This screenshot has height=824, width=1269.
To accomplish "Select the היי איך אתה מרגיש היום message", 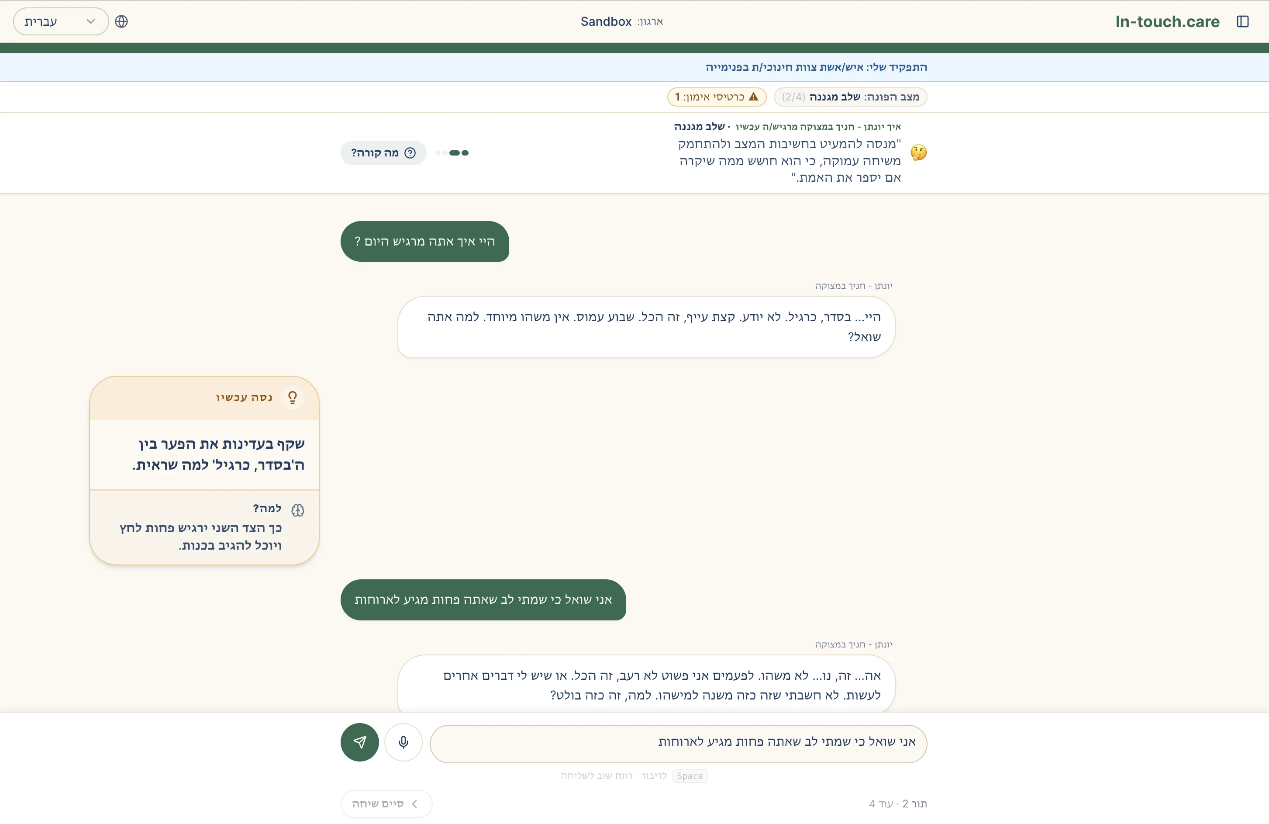I will [425, 242].
